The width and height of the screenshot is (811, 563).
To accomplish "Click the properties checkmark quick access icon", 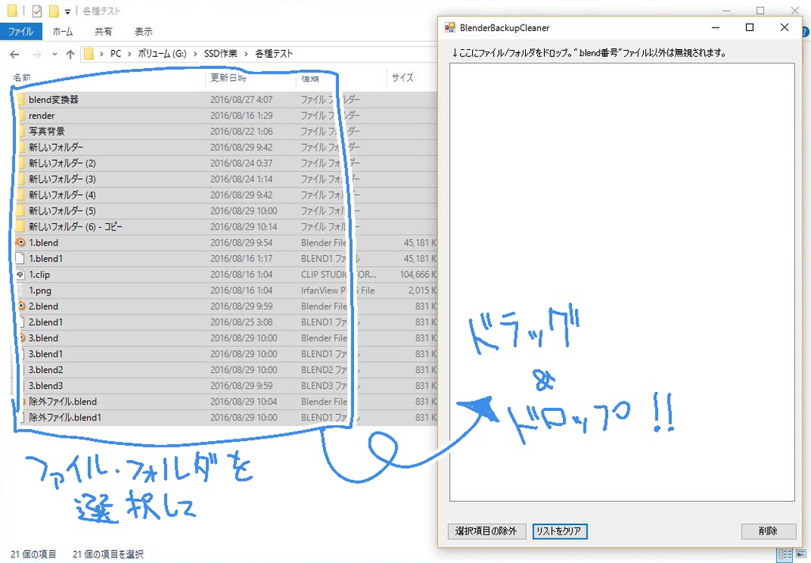I will pyautogui.click(x=36, y=11).
